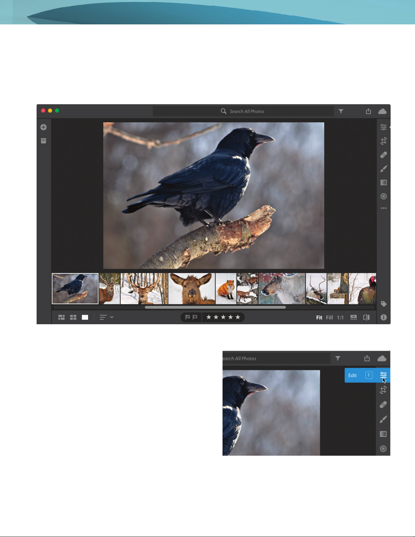Screen dimensions: 415x537
Task: Select the Radial Gradient tool in the main window
Action: [x=383, y=197]
